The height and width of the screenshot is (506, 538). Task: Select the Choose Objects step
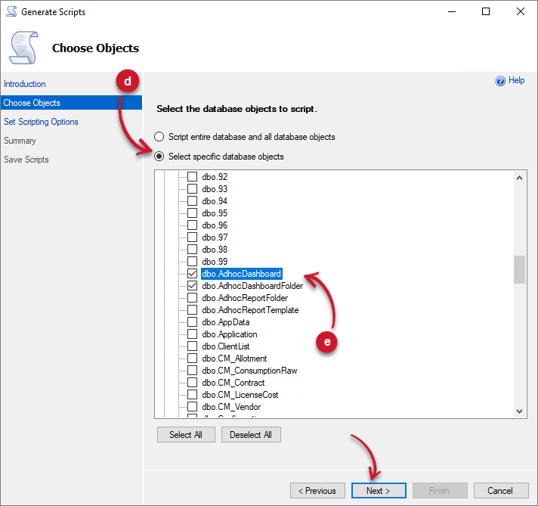71,103
